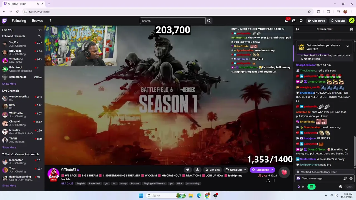Open the three-dot menu beside Browse
356x200 pixels.
pos(51,21)
